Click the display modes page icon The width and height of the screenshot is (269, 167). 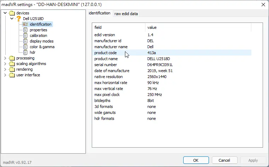point(25,41)
